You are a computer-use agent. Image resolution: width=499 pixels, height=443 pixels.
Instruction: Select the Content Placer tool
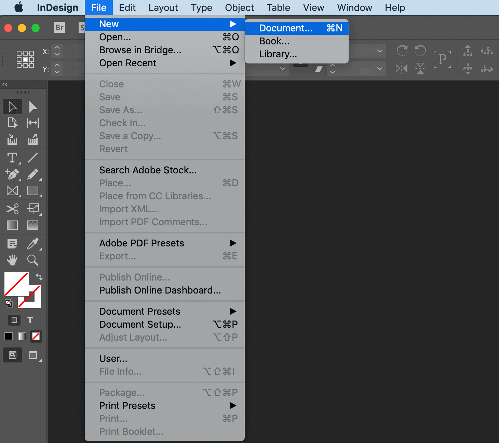pyautogui.click(x=33, y=139)
